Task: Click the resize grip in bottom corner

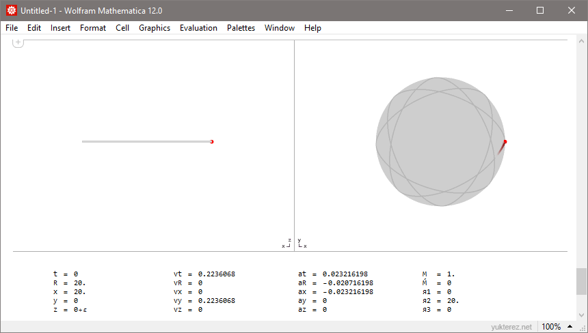Action: pos(581,327)
